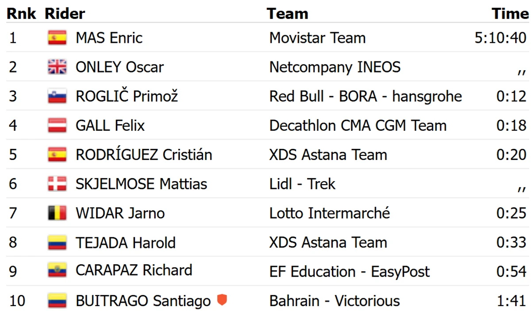
Task: Click the Ecuadorian flag beside CARAPAZ Richard
Action: pyautogui.click(x=57, y=271)
